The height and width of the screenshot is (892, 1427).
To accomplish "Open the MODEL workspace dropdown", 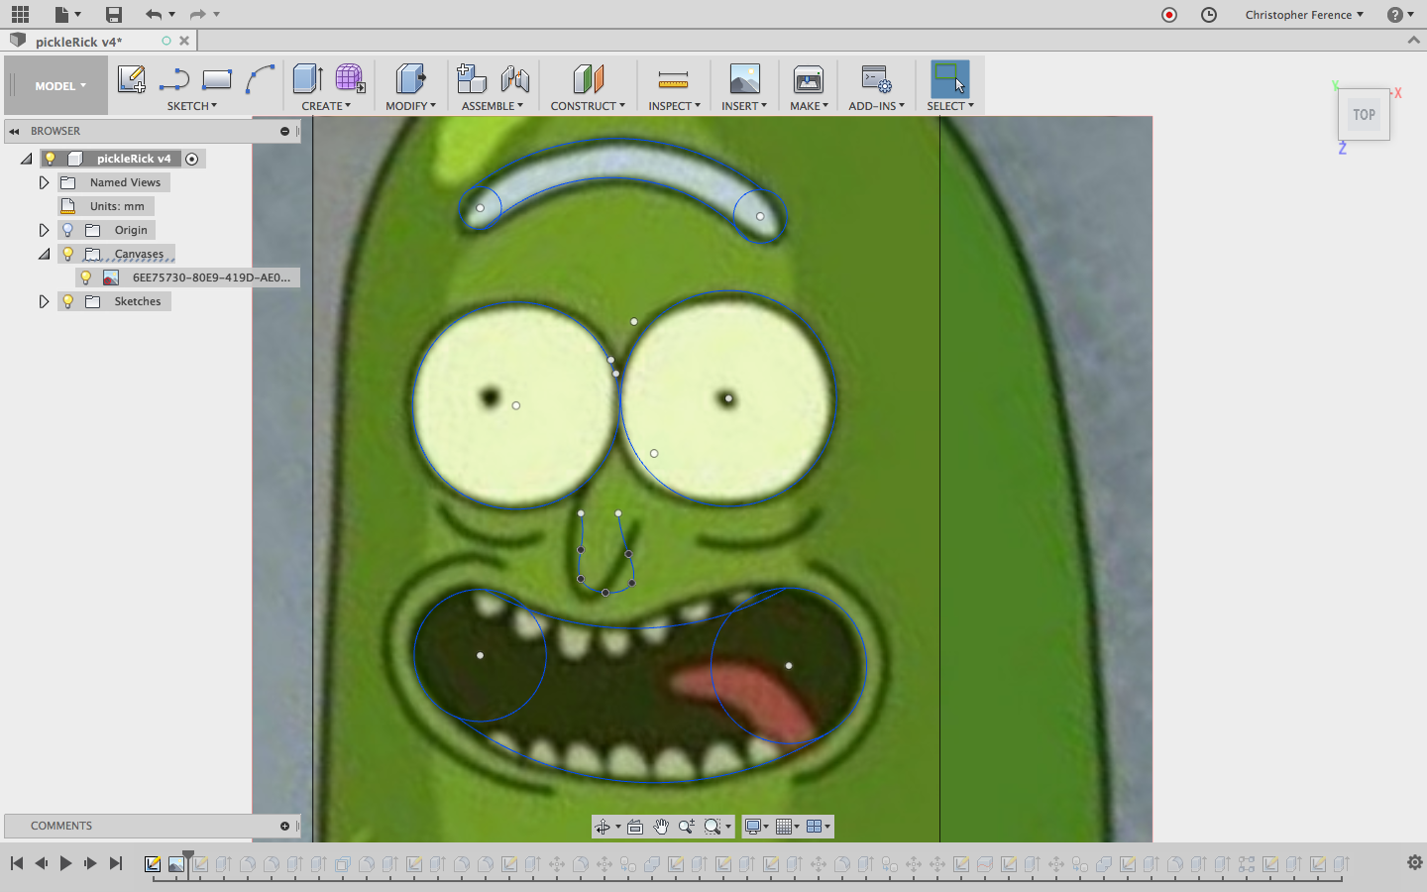I will pyautogui.click(x=55, y=85).
